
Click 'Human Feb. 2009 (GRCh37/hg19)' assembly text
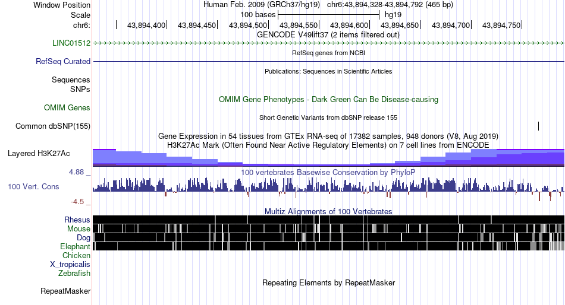click(x=262, y=5)
